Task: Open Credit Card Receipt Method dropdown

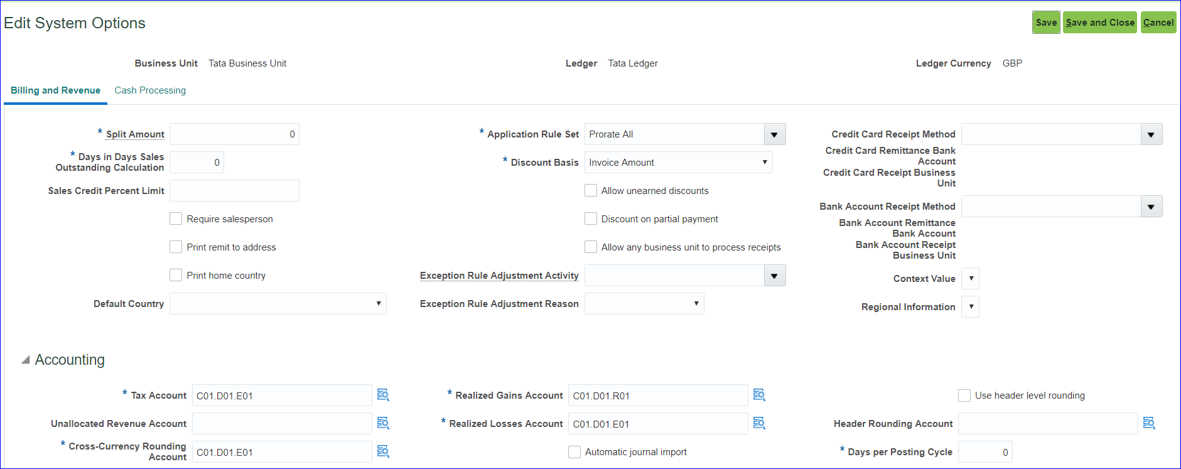Action: [x=1151, y=134]
